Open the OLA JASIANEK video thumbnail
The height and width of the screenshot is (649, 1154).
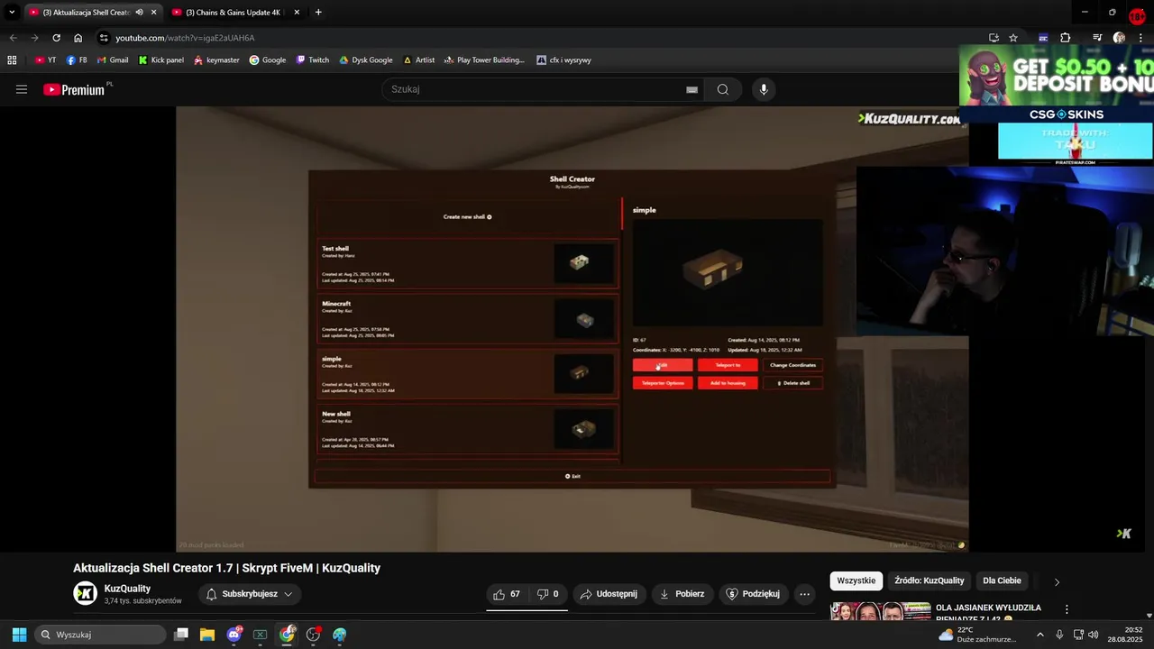pyautogui.click(x=881, y=611)
